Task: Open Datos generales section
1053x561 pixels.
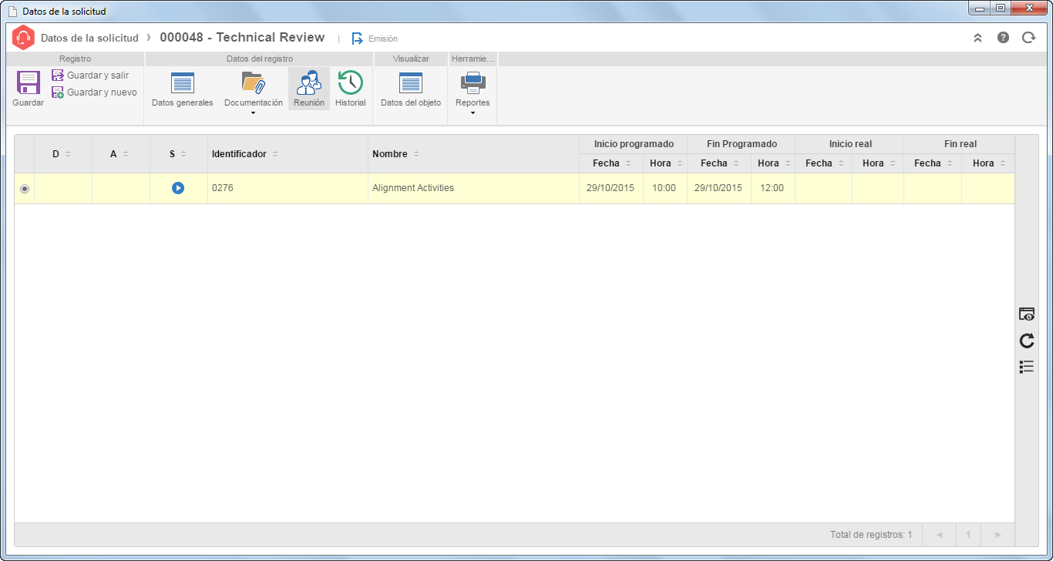Action: [x=183, y=83]
